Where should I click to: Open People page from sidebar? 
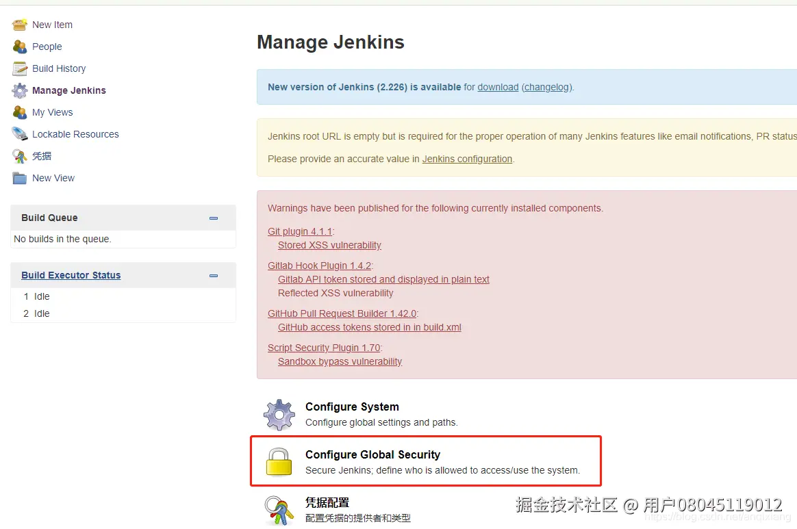point(47,47)
